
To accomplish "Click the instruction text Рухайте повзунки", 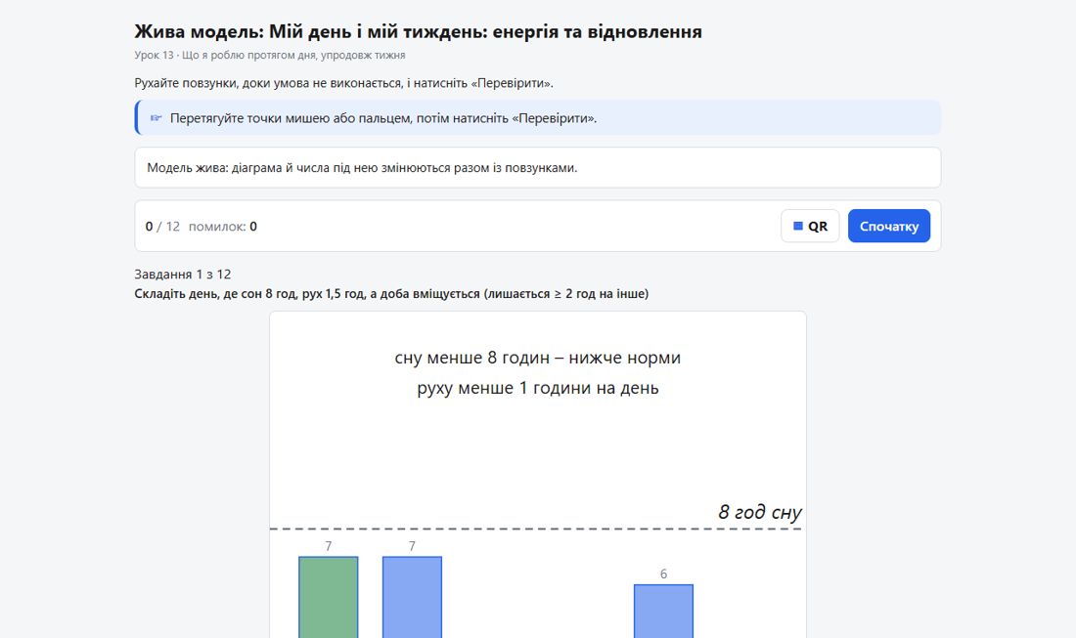I will (x=343, y=84).
